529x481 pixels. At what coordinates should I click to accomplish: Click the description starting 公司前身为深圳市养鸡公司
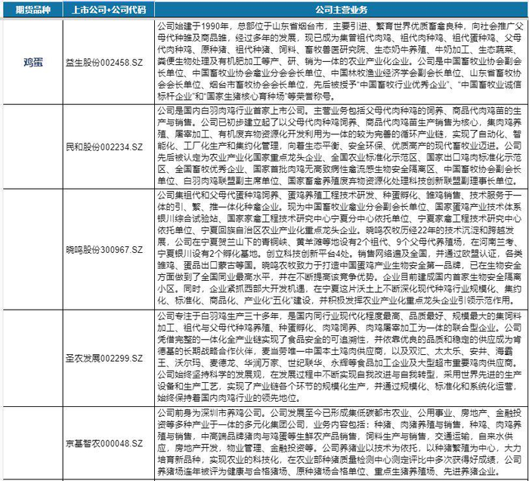(x=342, y=443)
